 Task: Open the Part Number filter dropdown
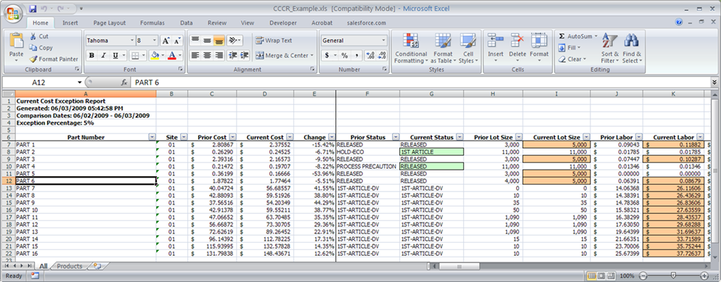(152, 137)
